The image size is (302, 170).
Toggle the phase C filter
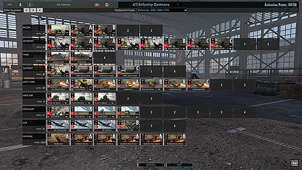click(x=40, y=10)
